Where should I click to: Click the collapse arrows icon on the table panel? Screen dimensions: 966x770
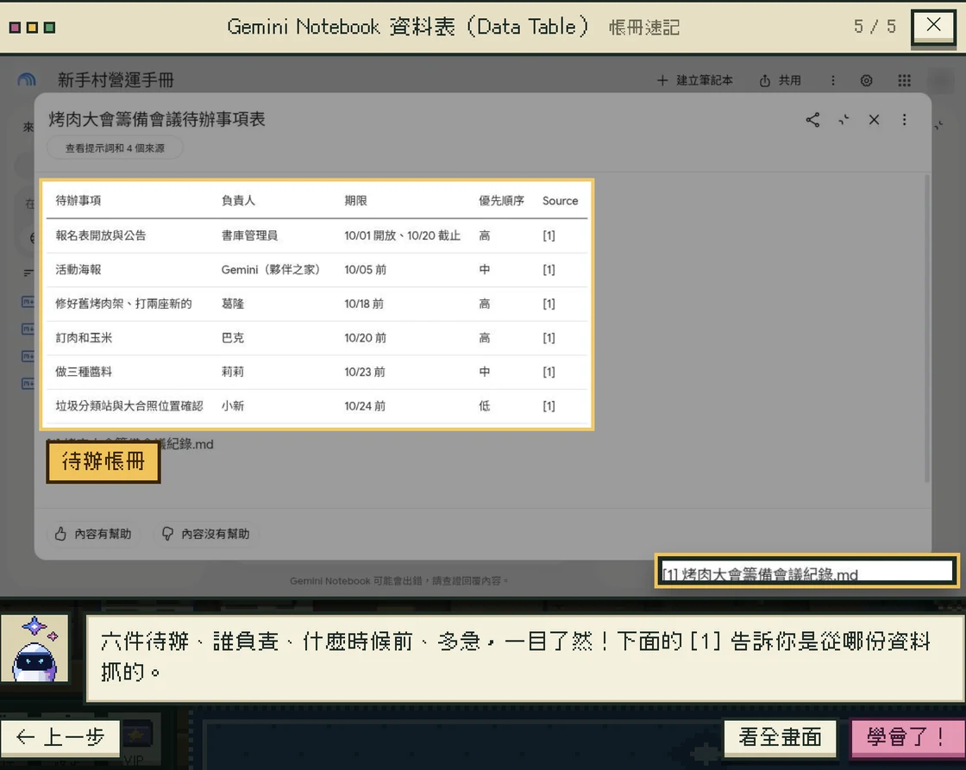click(x=844, y=120)
